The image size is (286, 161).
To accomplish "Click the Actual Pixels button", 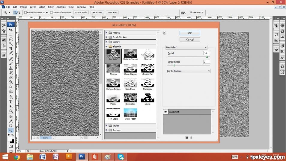I will click(81, 12).
